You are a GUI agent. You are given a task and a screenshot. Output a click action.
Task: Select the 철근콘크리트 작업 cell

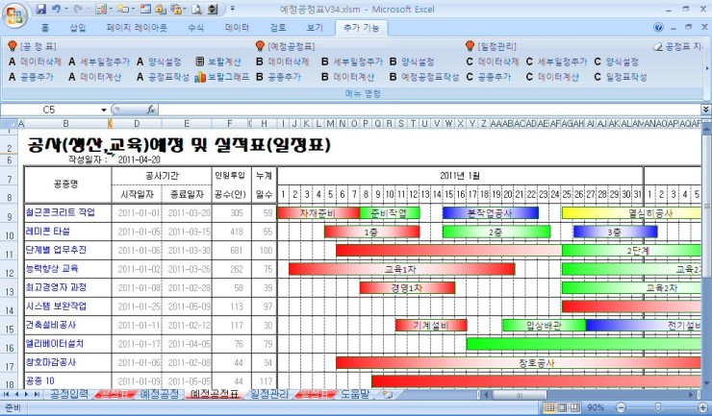[x=67, y=212]
